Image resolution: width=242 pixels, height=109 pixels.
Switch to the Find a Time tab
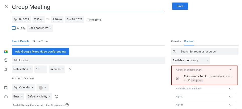point(40,41)
